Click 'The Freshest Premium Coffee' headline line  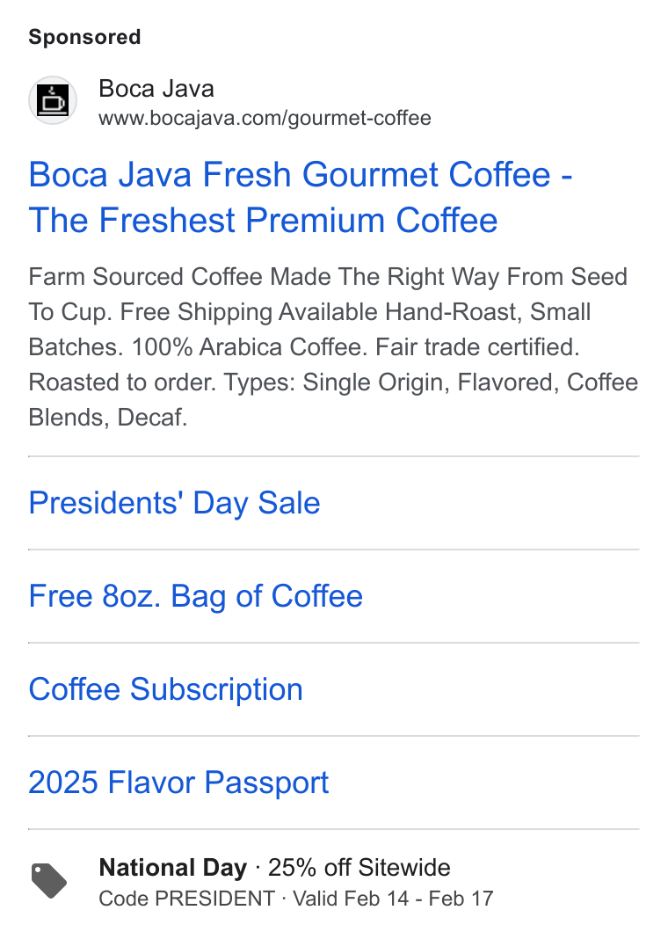[263, 221]
